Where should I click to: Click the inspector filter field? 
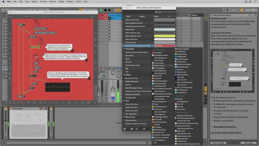[x=165, y=12]
